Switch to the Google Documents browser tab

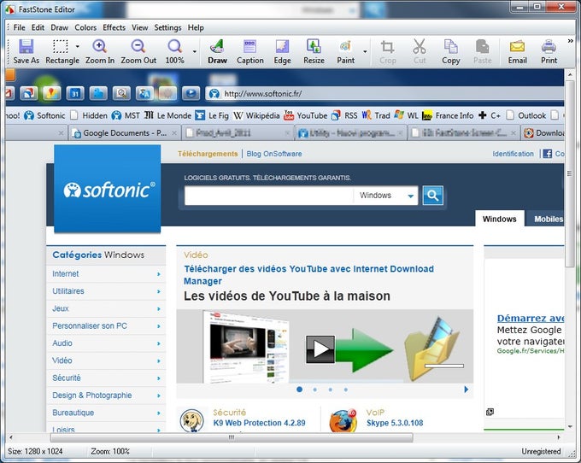coord(125,133)
